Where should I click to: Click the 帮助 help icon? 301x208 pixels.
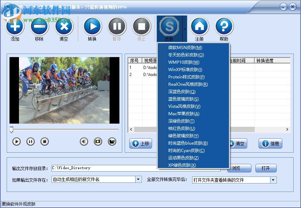(224, 26)
